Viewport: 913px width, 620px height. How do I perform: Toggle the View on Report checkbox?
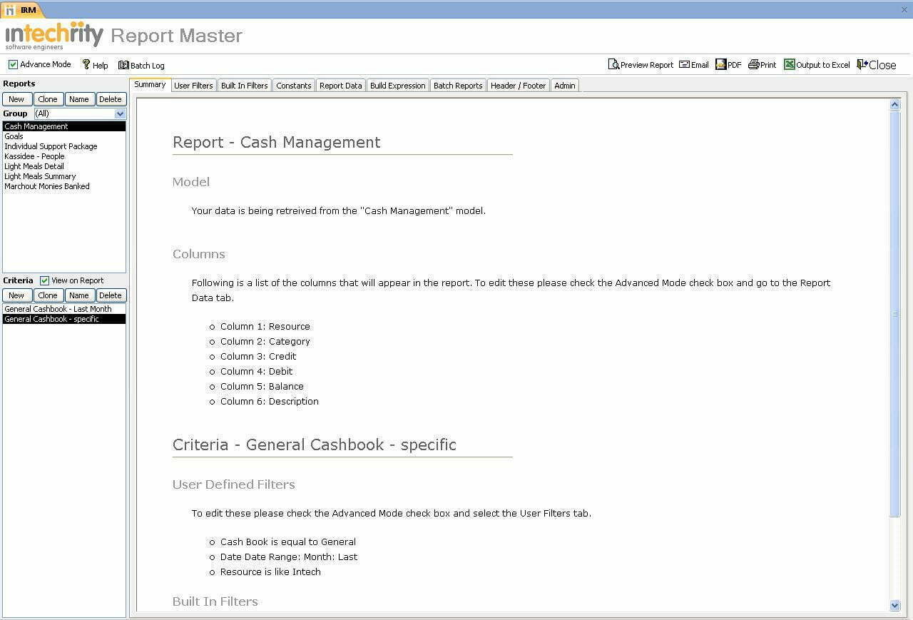[x=44, y=280]
